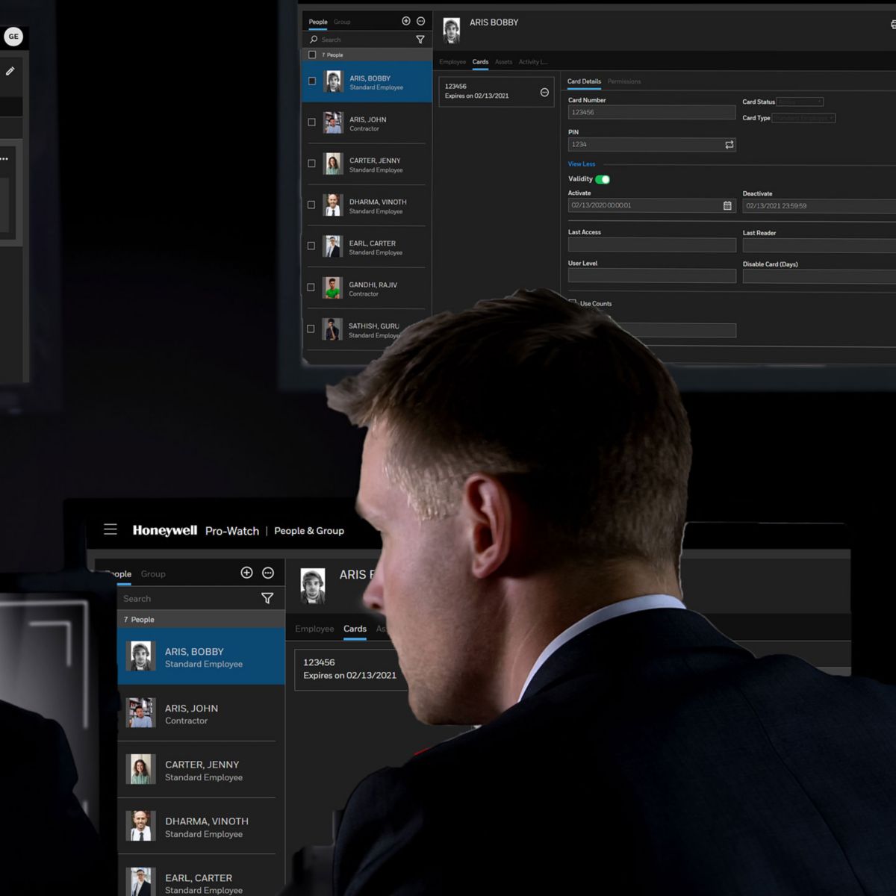Click the Last Reader field
The image size is (896, 896).
tap(819, 246)
